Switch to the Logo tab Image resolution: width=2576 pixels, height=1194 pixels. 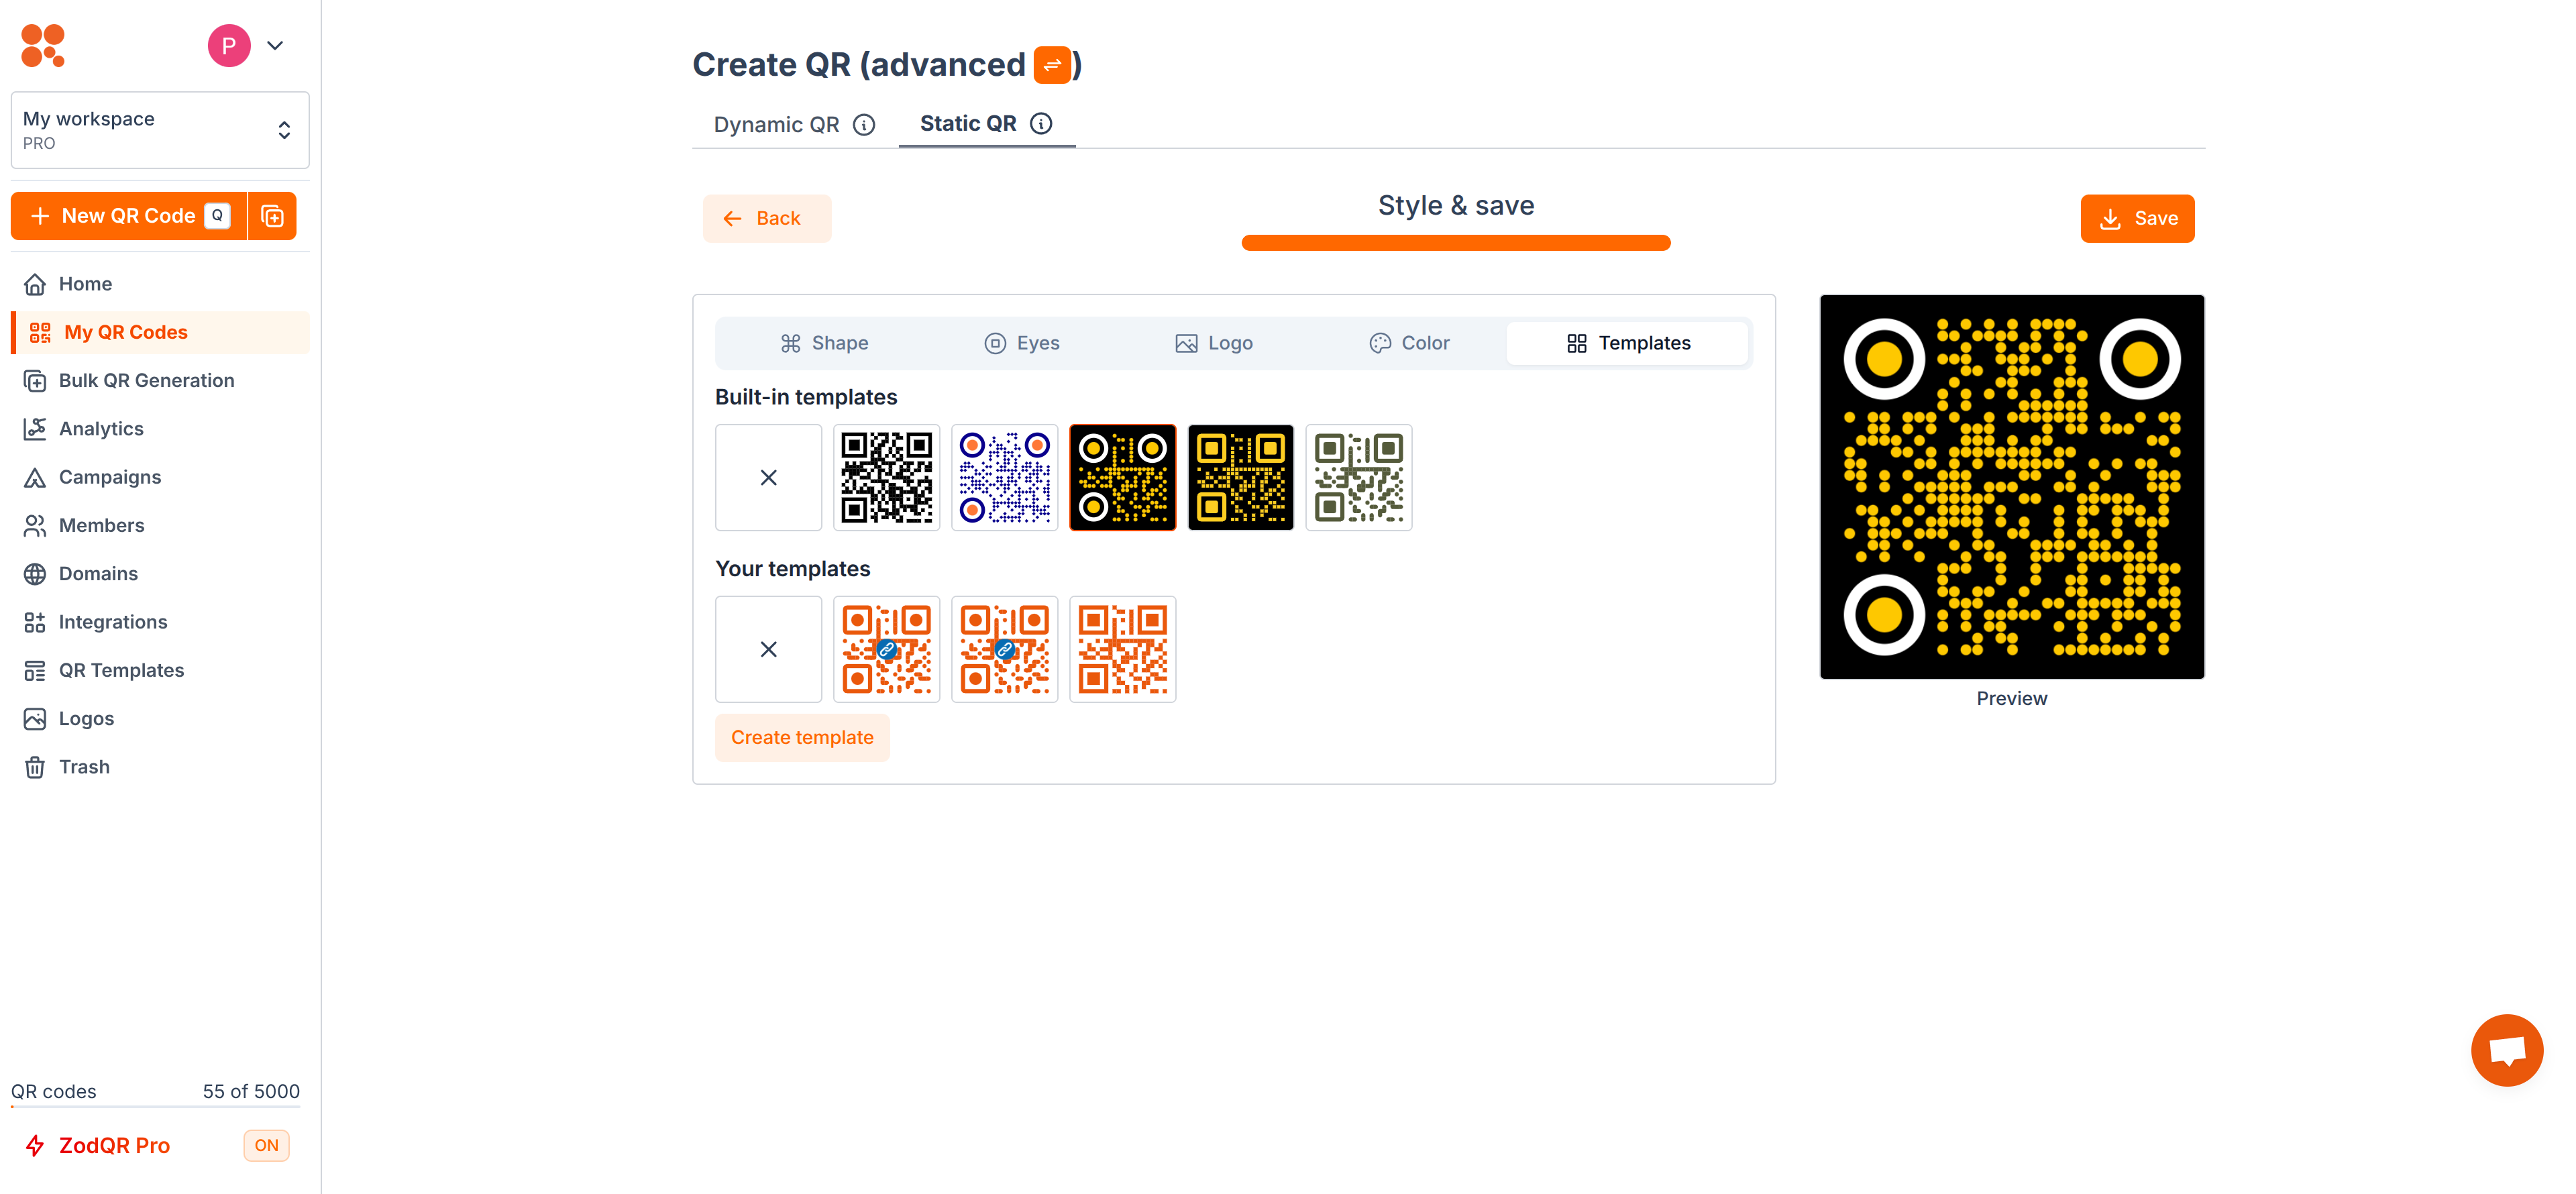[1214, 343]
